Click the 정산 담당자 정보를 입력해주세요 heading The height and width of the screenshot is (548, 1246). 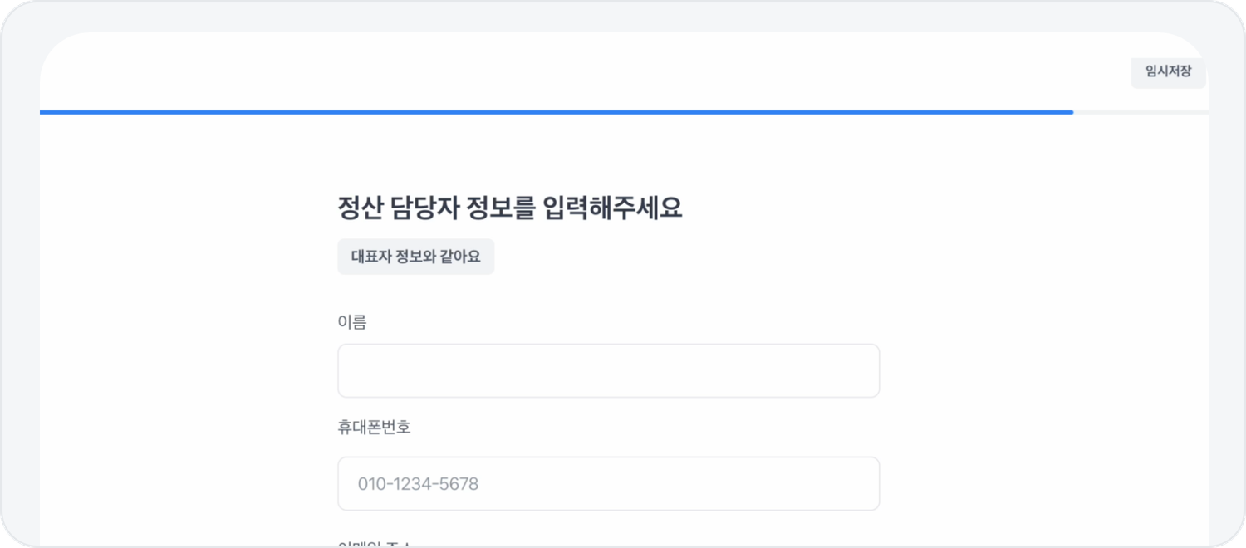coord(509,208)
